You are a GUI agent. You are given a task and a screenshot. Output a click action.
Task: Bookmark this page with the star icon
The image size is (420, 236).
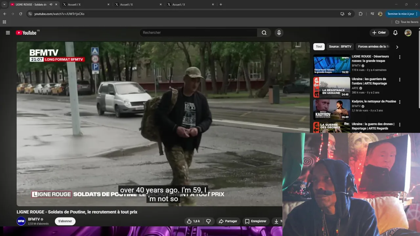coord(349,14)
